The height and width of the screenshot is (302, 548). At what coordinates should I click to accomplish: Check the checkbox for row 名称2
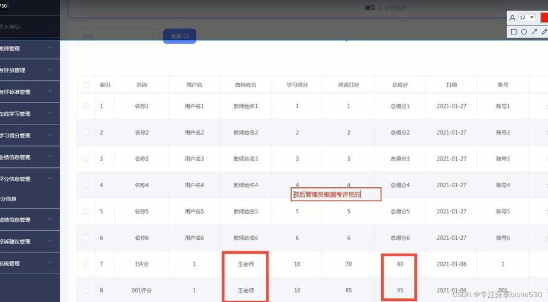[86, 132]
